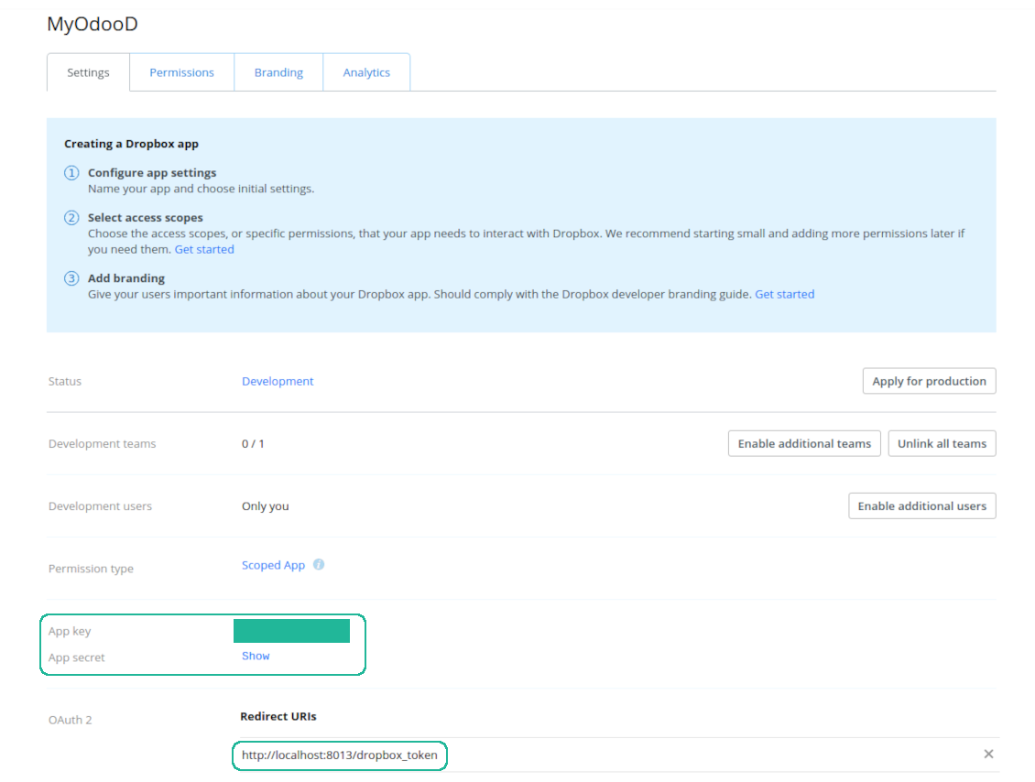This screenshot has height=782, width=1035.
Task: Open the Scoped App link
Action: (273, 565)
